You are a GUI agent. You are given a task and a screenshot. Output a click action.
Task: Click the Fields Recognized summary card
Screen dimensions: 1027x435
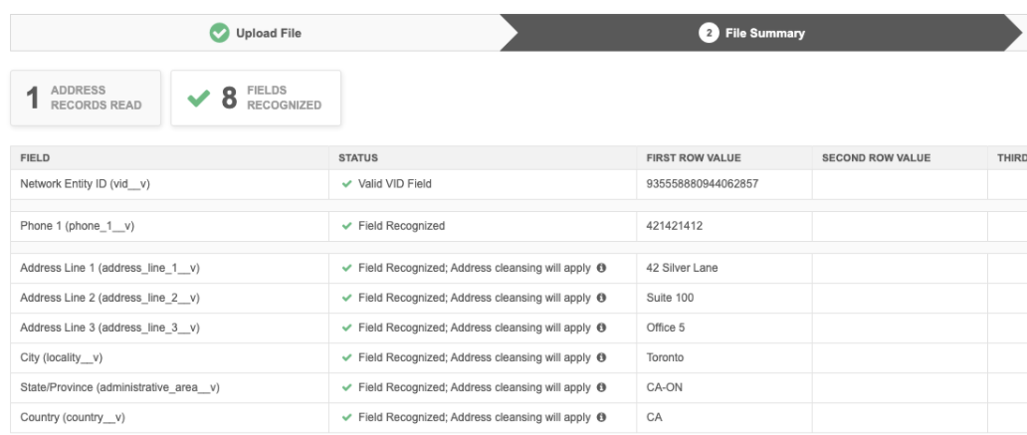pos(256,98)
